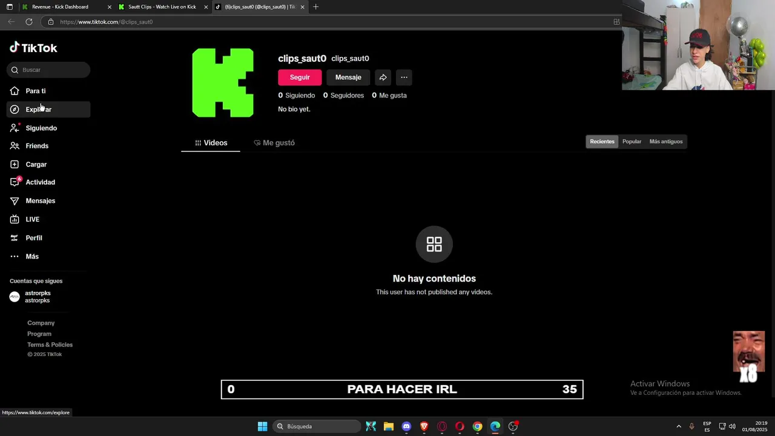Select the clips_saut0 TikTok browser tab

point(260,7)
